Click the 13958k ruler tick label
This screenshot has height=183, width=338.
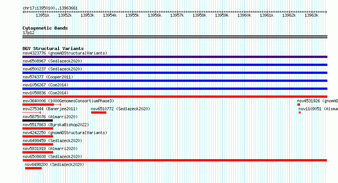point(199,15)
